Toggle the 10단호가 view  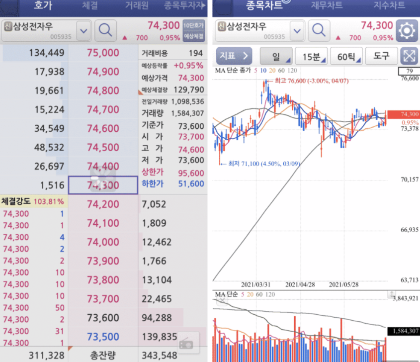pos(194,25)
